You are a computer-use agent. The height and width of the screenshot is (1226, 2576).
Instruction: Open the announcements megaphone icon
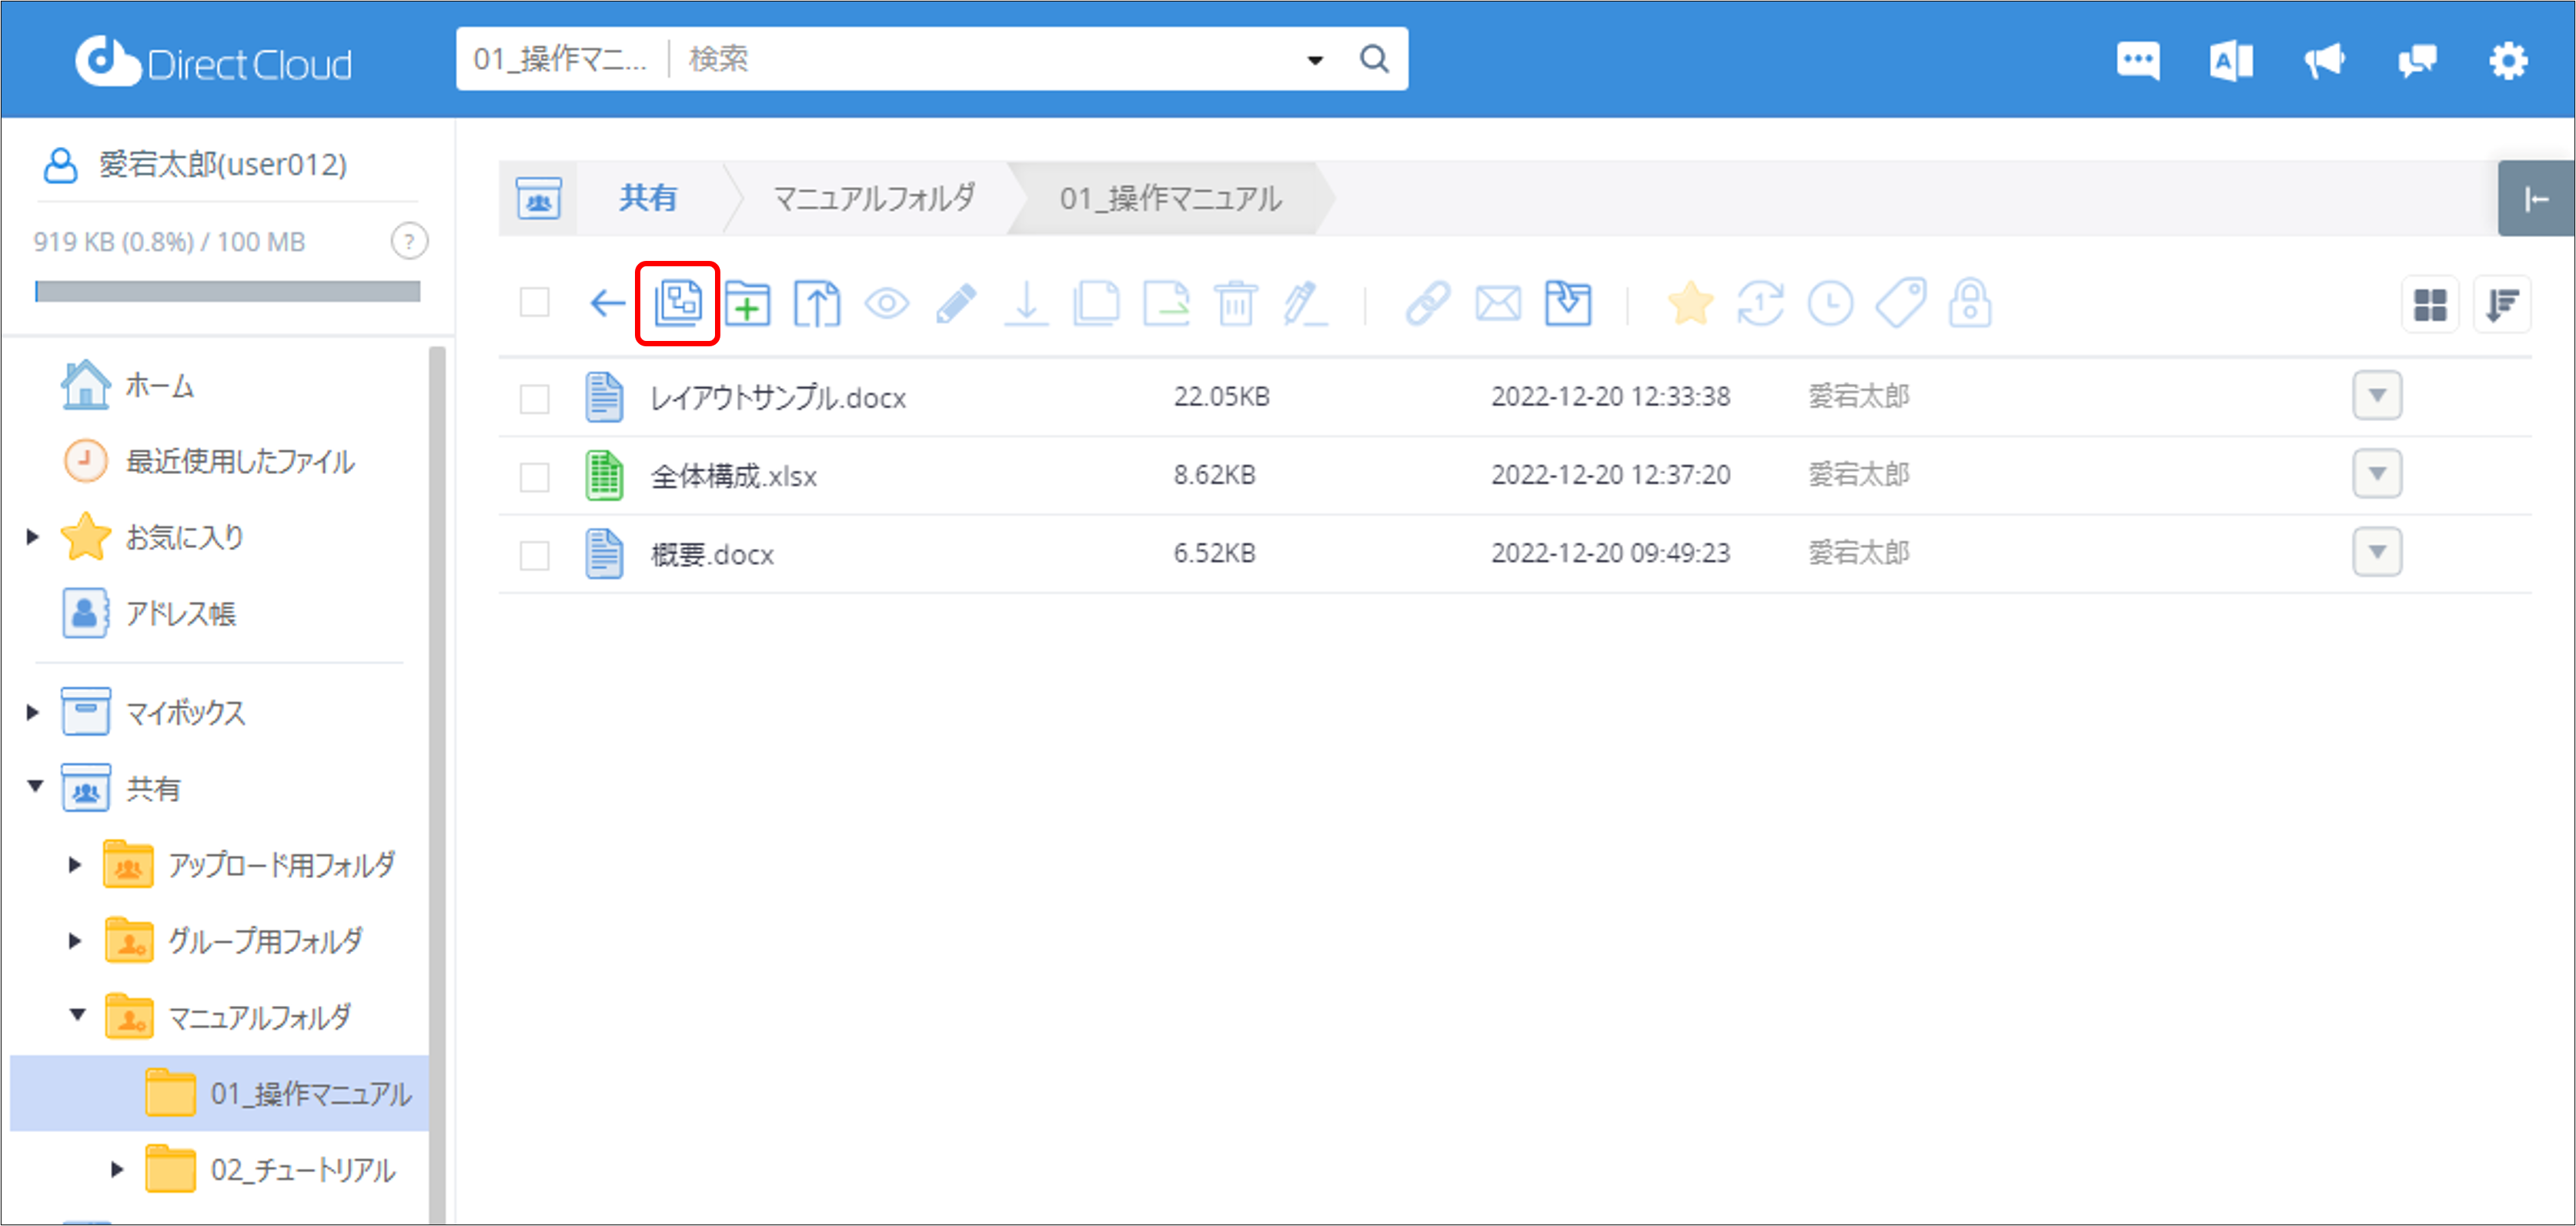pyautogui.click(x=2324, y=60)
